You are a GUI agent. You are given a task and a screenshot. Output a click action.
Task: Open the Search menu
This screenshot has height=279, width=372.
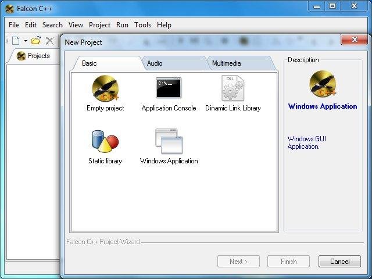pos(52,25)
